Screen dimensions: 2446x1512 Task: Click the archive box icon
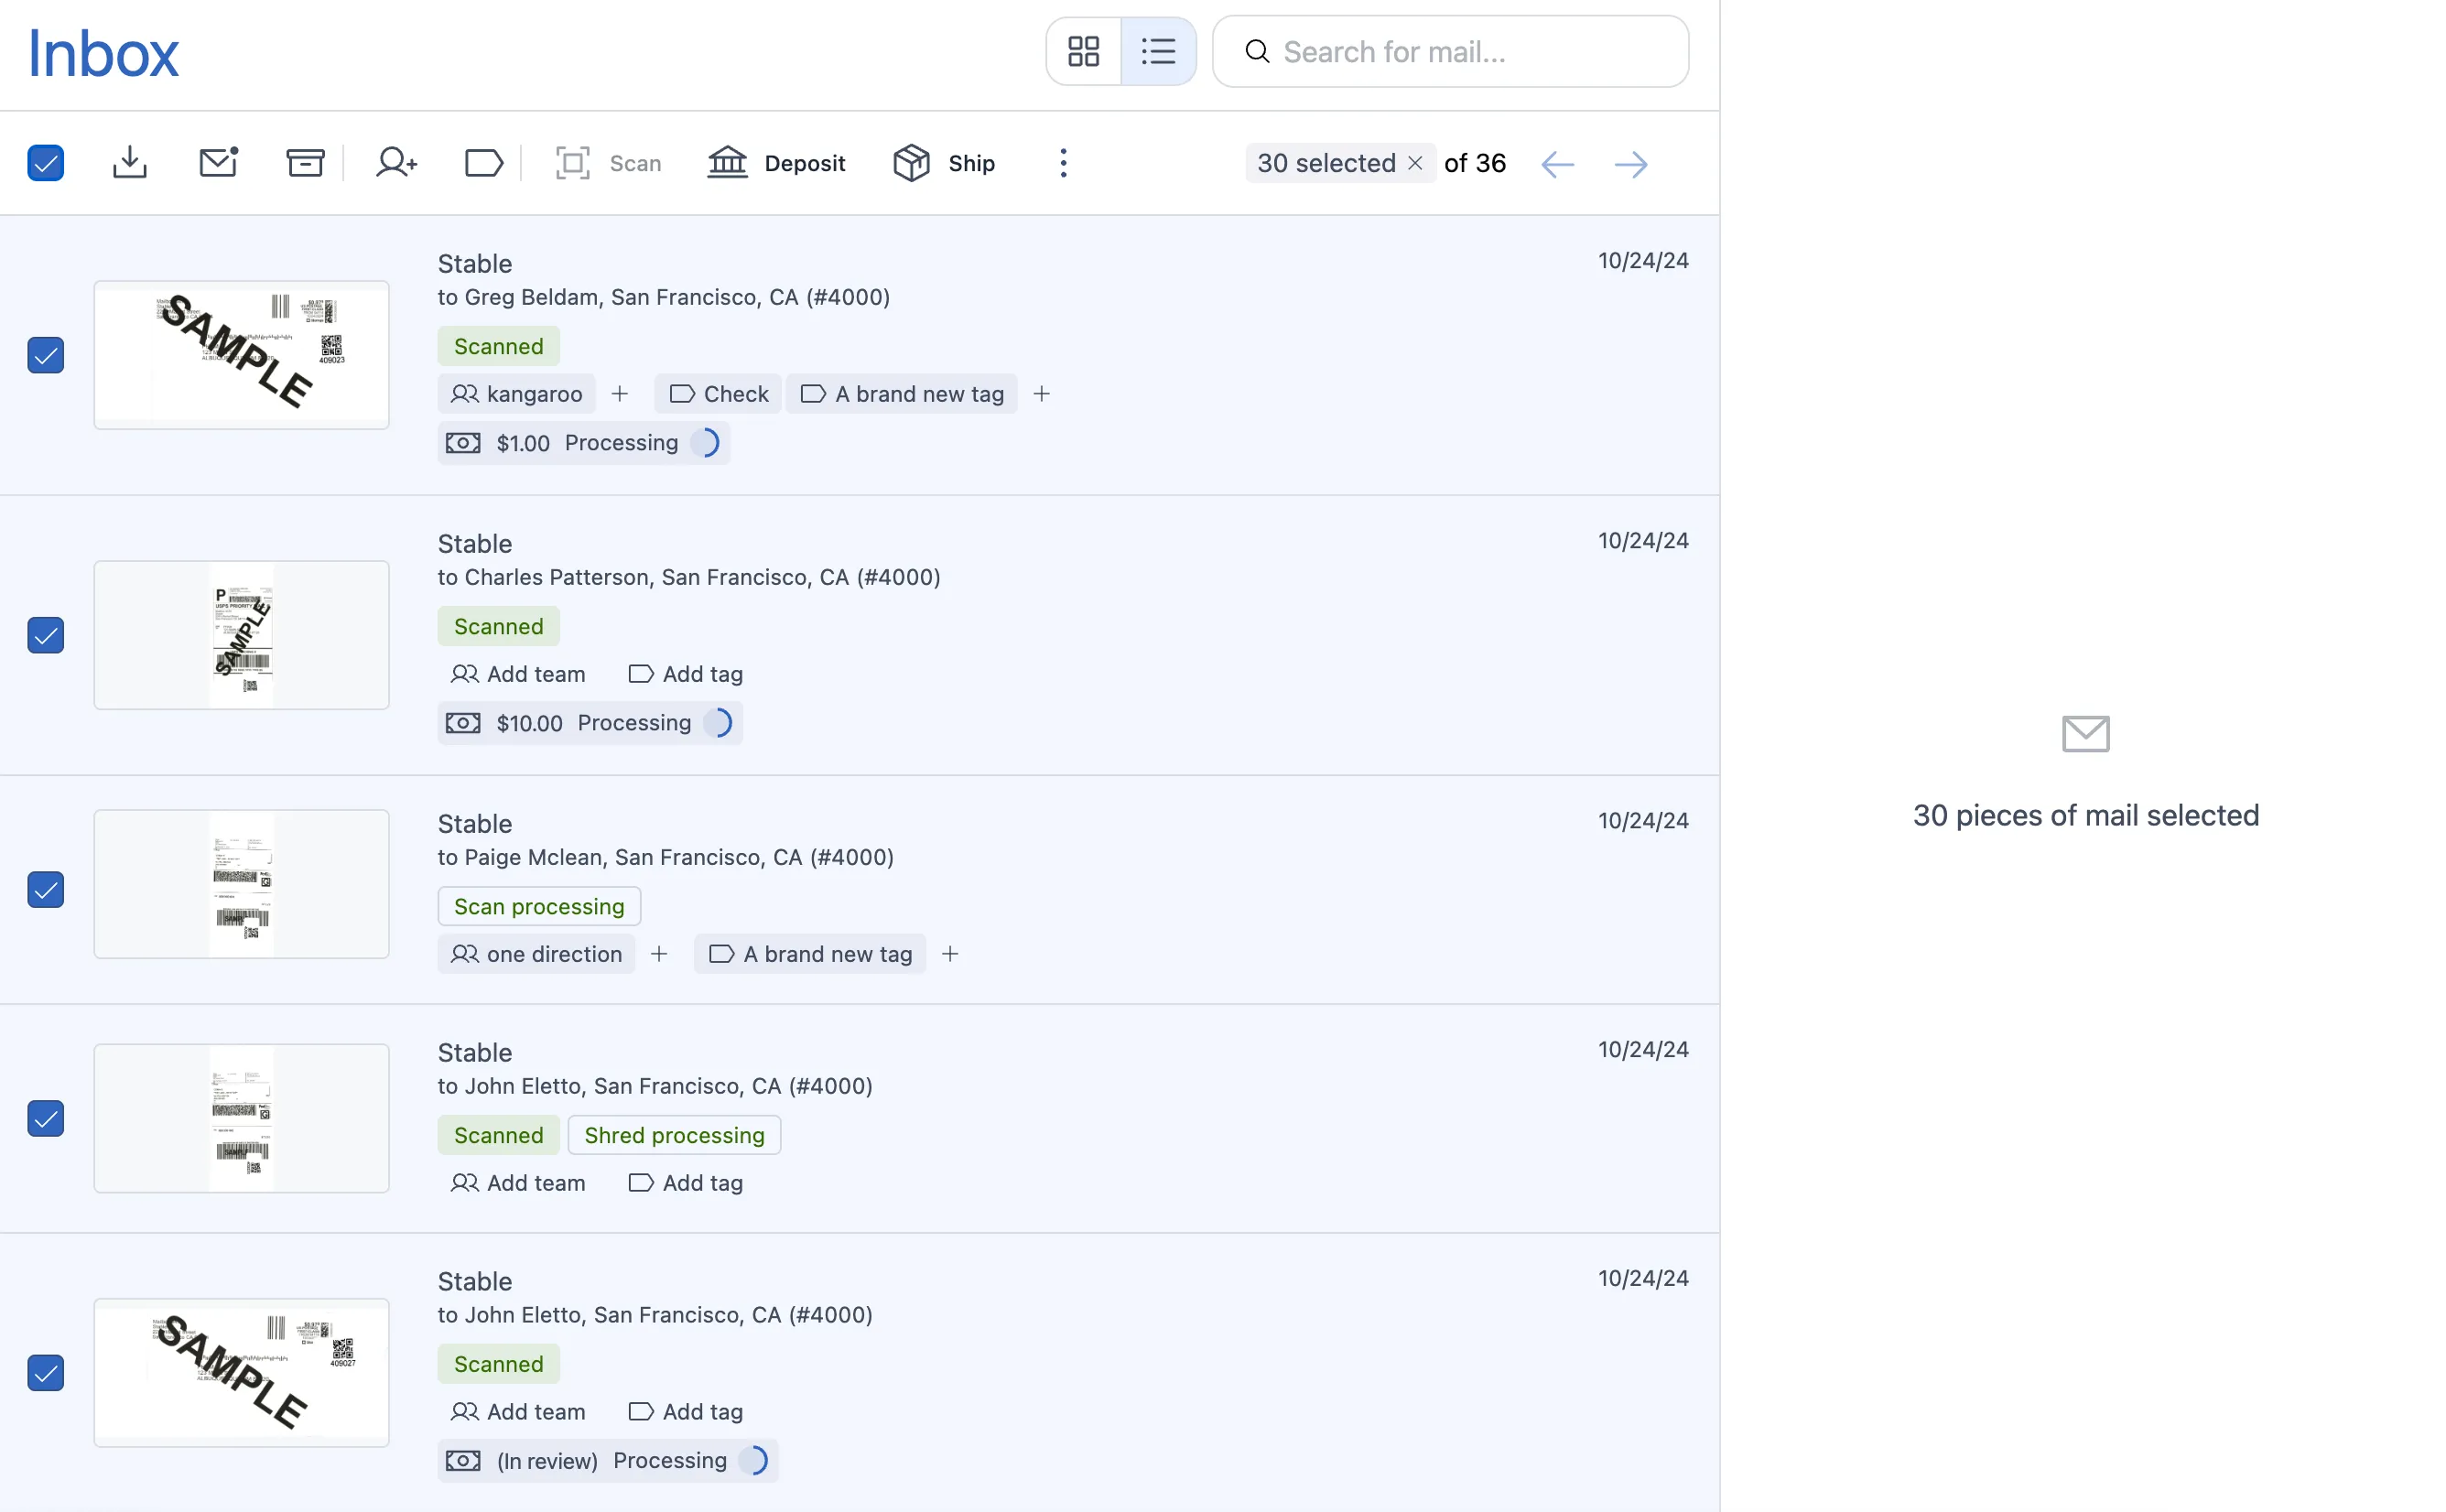[305, 163]
